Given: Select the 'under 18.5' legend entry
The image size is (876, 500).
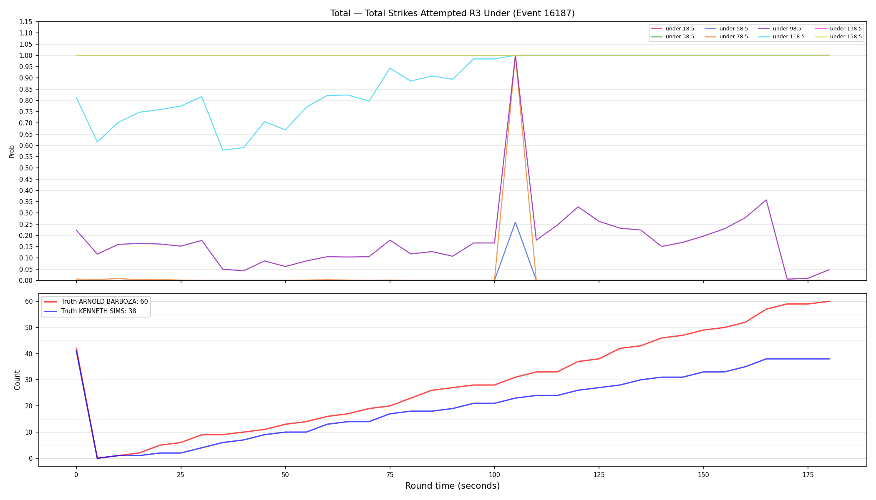Looking at the screenshot, I should (672, 29).
